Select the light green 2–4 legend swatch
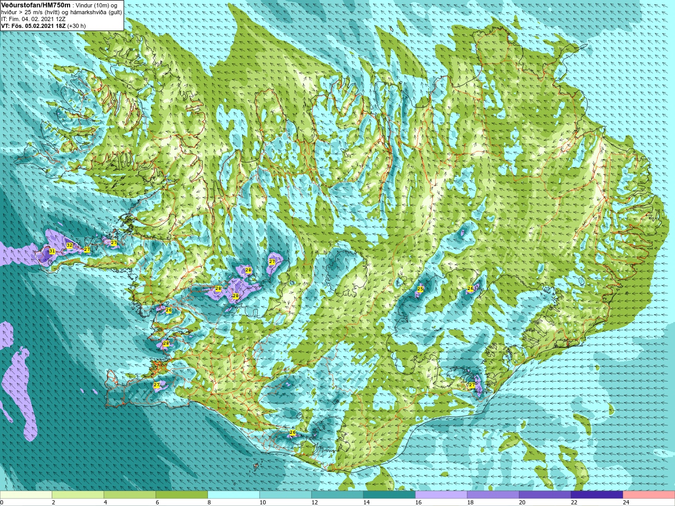The height and width of the screenshot is (506, 675). point(78,495)
